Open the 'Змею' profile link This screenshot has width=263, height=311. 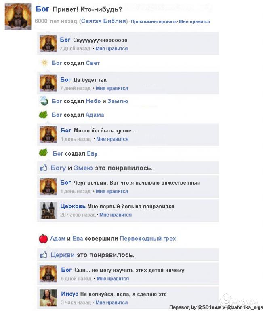click(83, 168)
